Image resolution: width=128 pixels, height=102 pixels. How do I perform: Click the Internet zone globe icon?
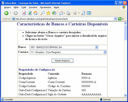pos(101,99)
